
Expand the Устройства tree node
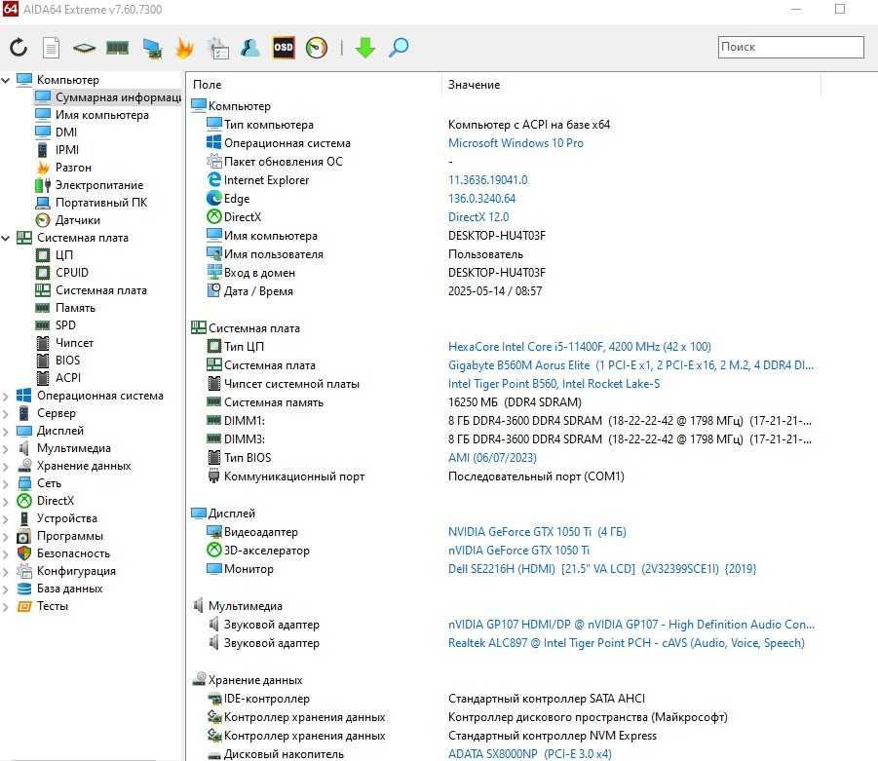[x=6, y=518]
